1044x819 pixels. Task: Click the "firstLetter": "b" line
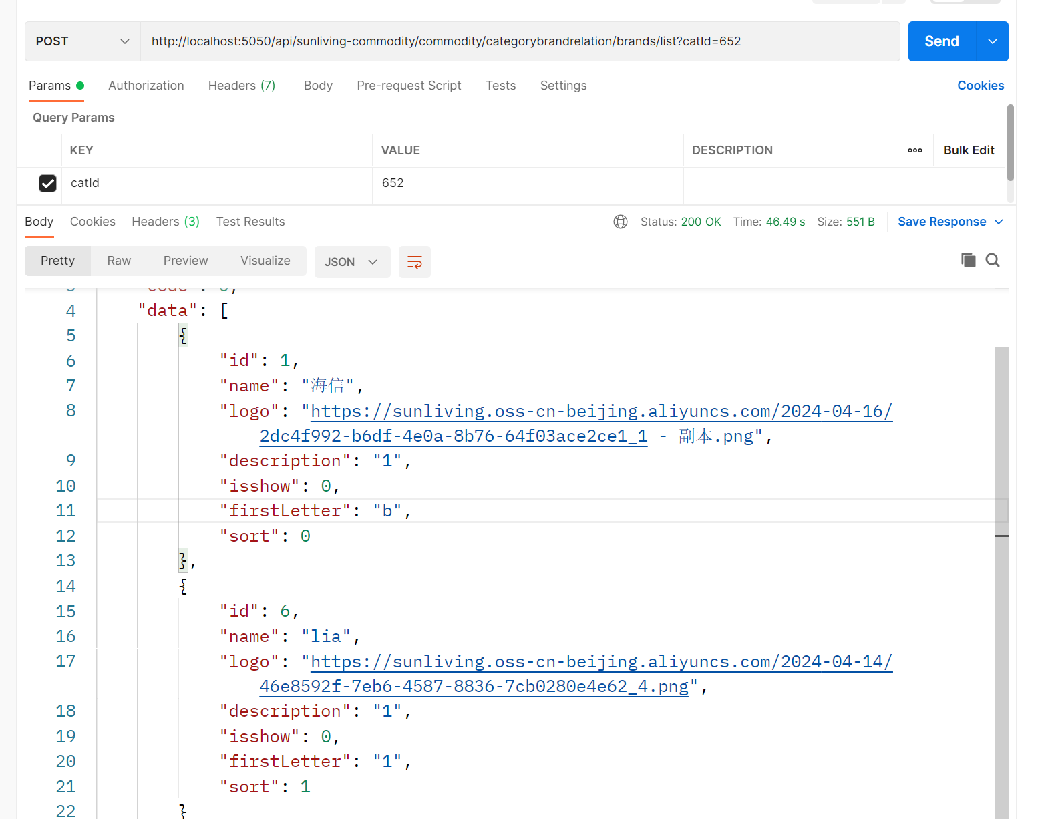315,511
